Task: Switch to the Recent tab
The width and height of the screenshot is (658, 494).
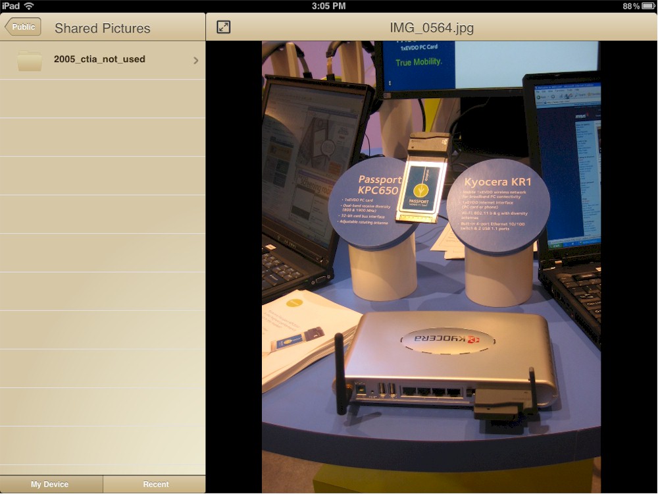Action: point(155,484)
